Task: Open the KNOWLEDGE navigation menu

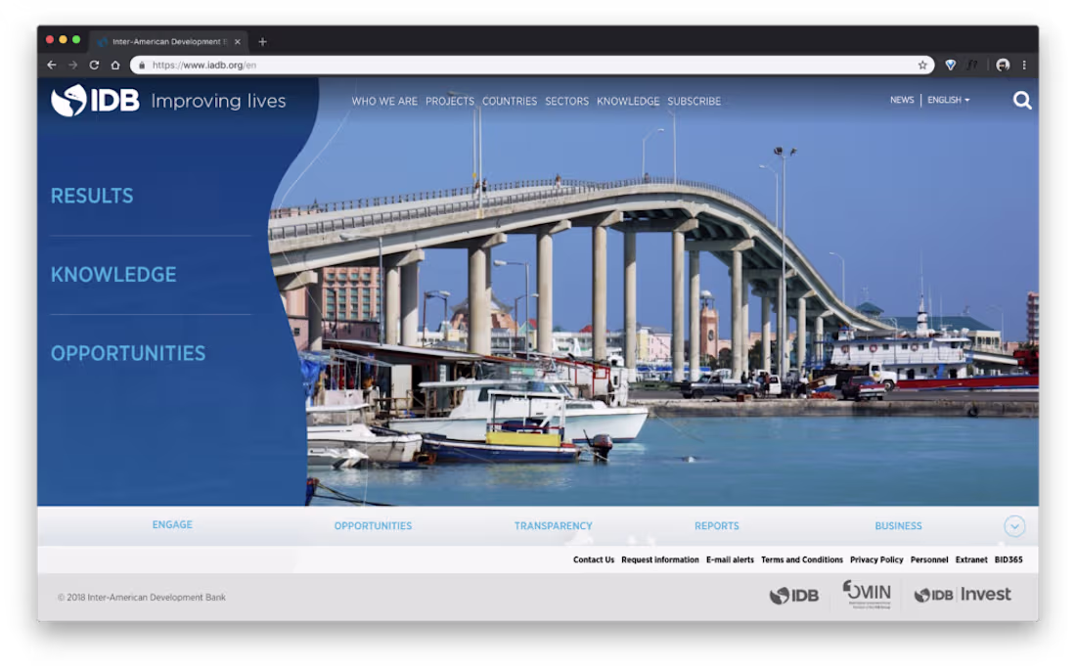Action: click(x=628, y=101)
